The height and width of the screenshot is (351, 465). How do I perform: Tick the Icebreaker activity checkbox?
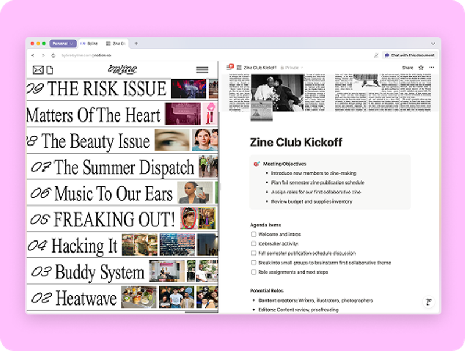pyautogui.click(x=253, y=244)
